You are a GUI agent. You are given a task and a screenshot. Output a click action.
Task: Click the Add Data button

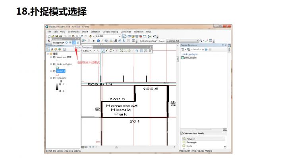[x=91, y=36]
